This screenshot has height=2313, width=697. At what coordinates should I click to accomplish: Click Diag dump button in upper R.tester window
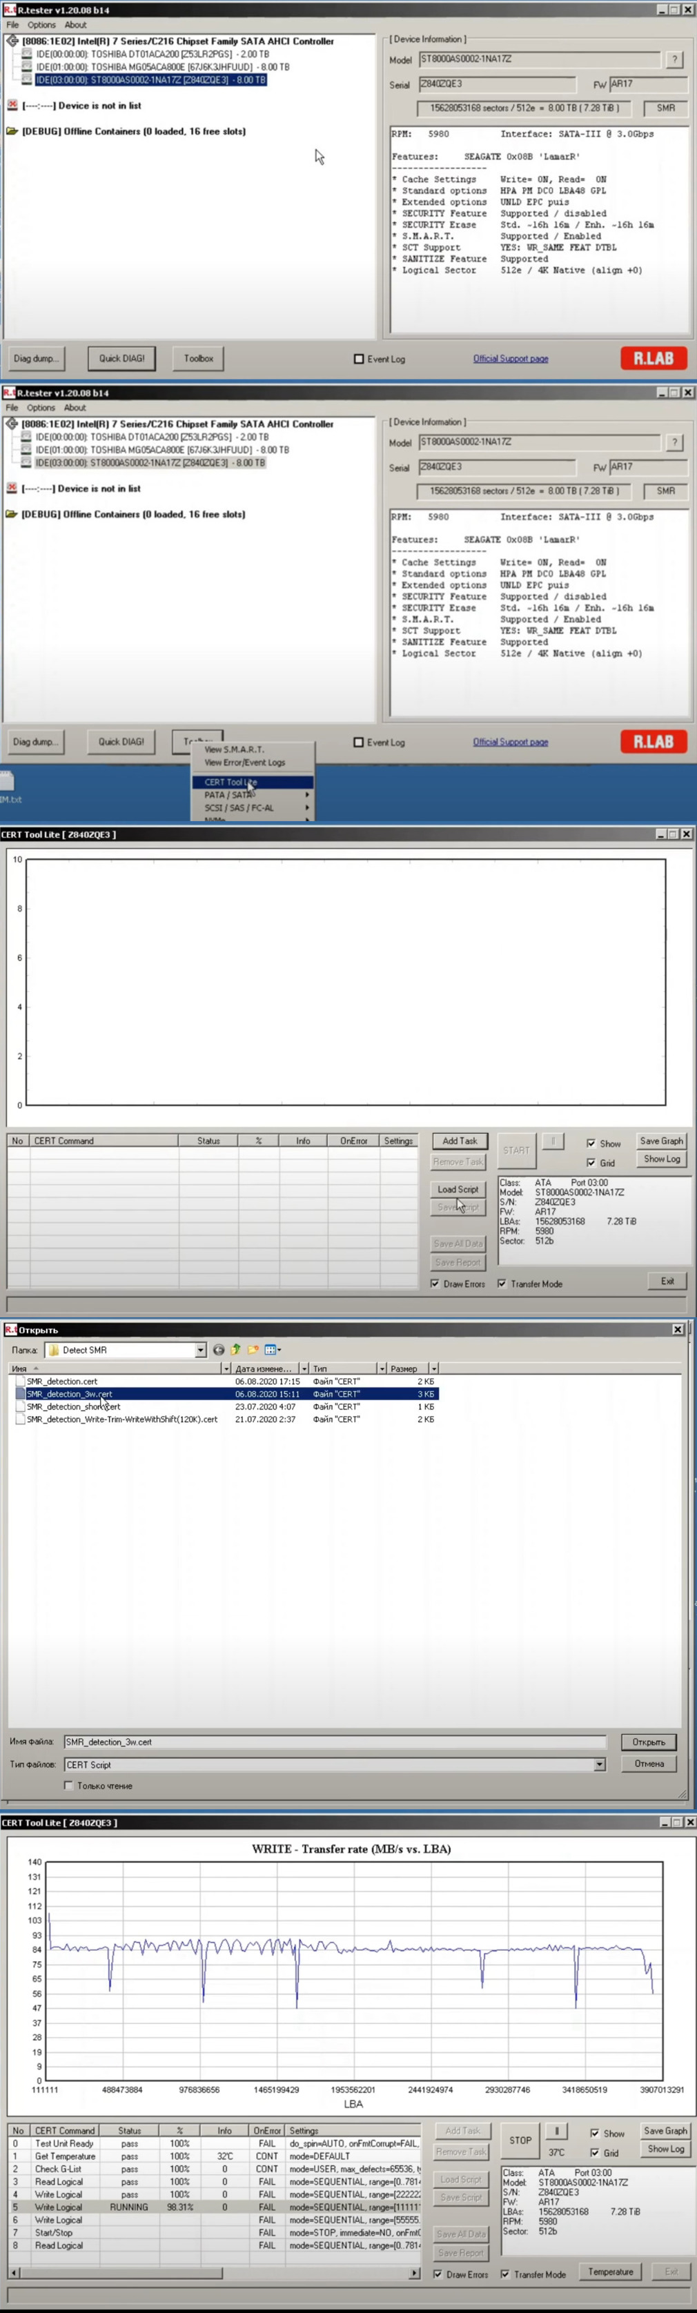point(36,358)
